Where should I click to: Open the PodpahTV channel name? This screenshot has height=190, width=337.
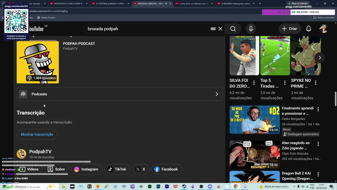(40, 151)
